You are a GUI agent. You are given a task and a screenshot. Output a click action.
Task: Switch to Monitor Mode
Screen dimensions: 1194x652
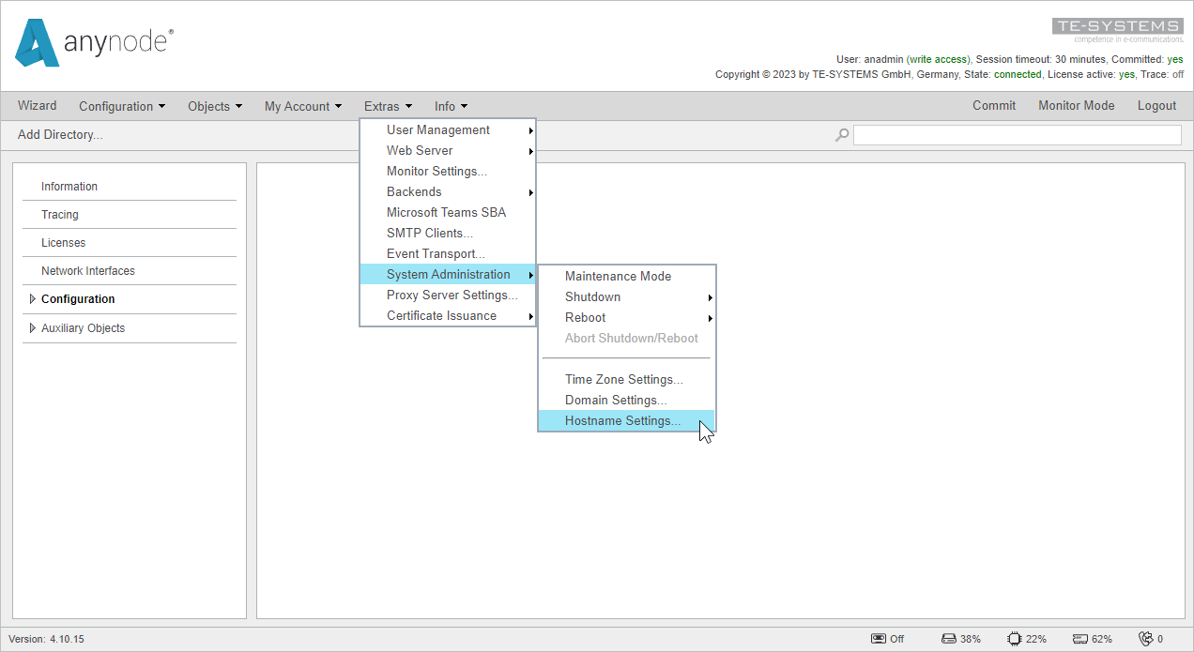(x=1076, y=105)
